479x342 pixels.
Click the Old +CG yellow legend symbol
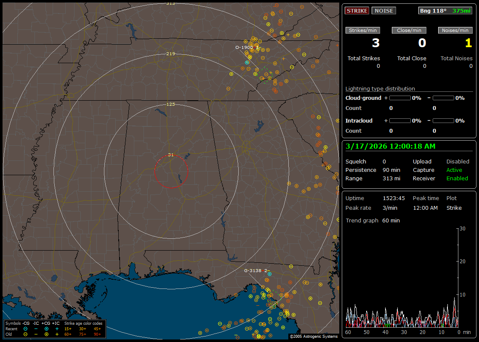(46, 334)
